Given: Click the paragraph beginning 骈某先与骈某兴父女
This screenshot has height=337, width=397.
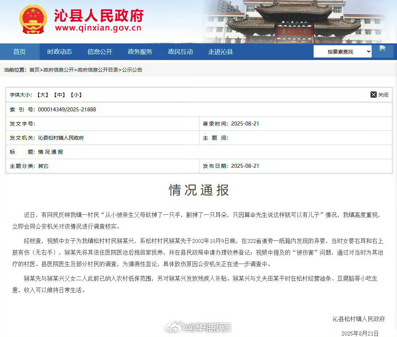Looking at the screenshot, I should pyautogui.click(x=195, y=284).
